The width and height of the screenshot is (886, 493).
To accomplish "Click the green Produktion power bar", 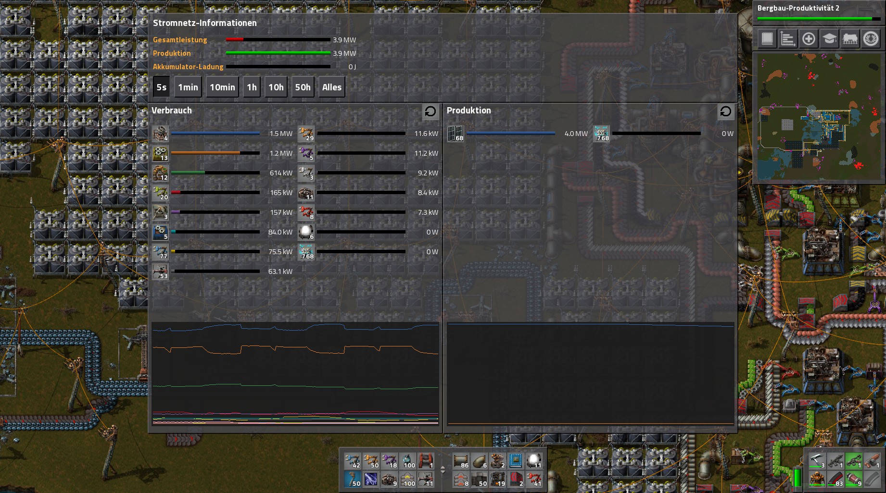I will 278,53.
